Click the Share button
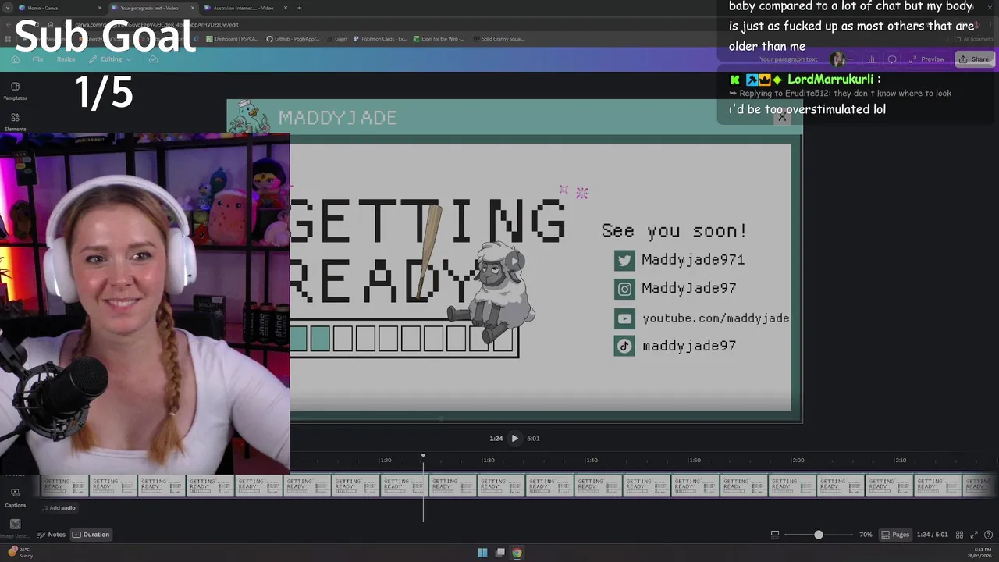999x562 pixels. 974,59
